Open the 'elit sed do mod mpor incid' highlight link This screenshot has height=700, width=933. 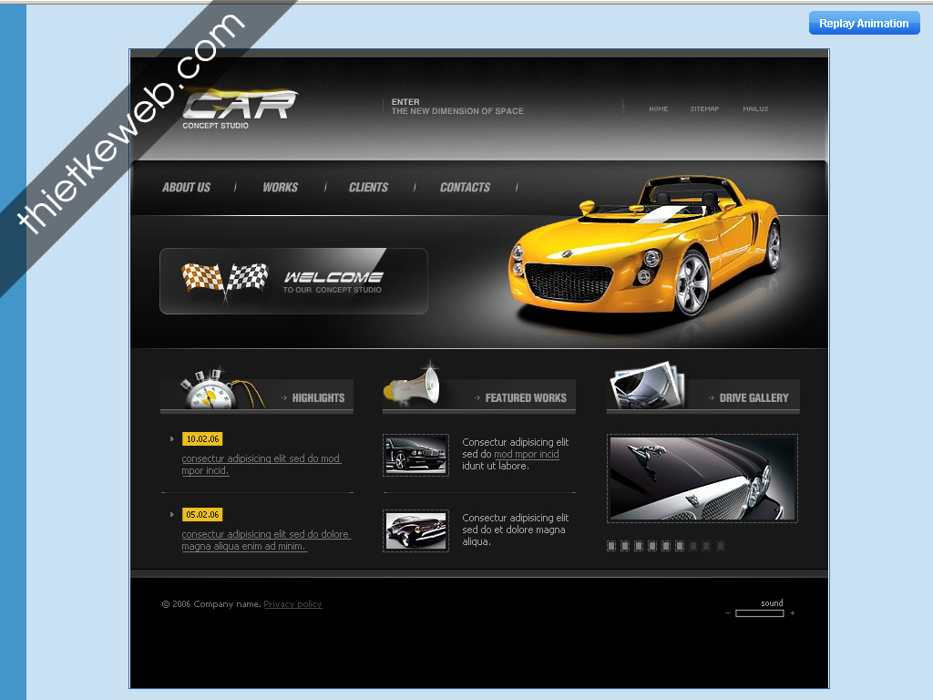click(x=261, y=464)
